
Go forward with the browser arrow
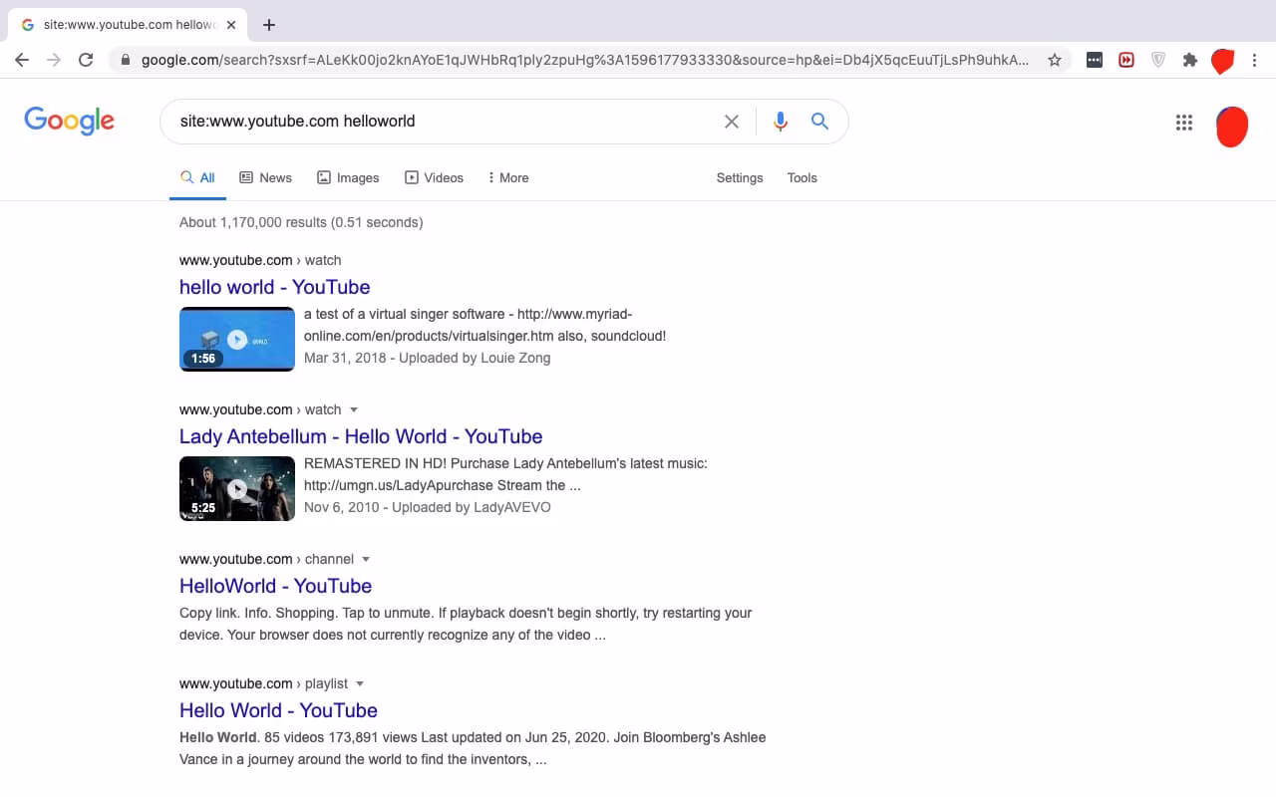tap(54, 60)
